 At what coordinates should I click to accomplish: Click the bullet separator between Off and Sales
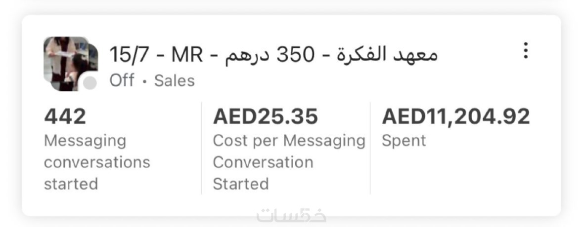point(144,82)
